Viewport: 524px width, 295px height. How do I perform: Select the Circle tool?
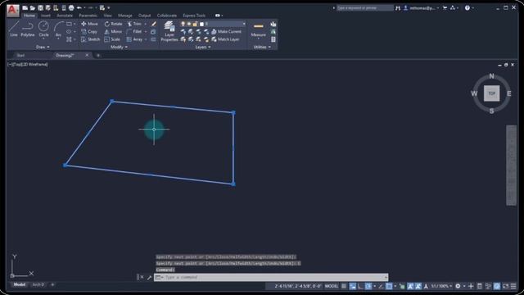(x=43, y=29)
